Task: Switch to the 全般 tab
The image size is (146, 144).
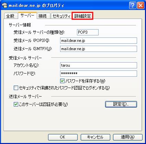Action: pos(11,16)
